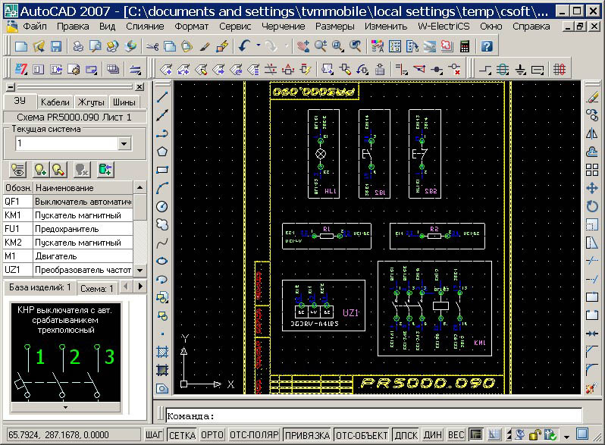Select the Rectangle drawing tool
Viewport: 605px width, 445px height.
coord(162,169)
